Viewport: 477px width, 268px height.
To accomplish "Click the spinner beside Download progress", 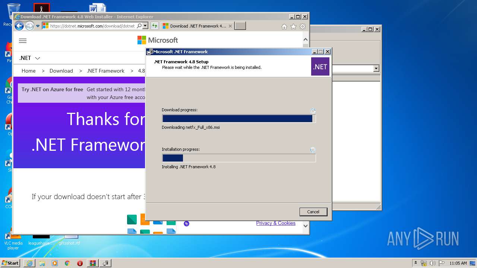I will coord(313,111).
